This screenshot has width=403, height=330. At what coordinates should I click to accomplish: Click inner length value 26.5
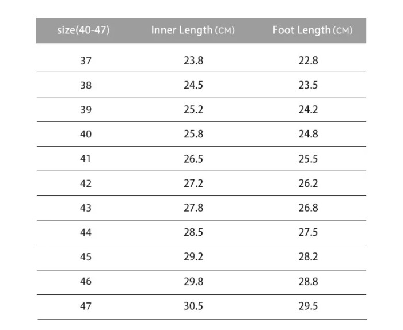(x=193, y=159)
